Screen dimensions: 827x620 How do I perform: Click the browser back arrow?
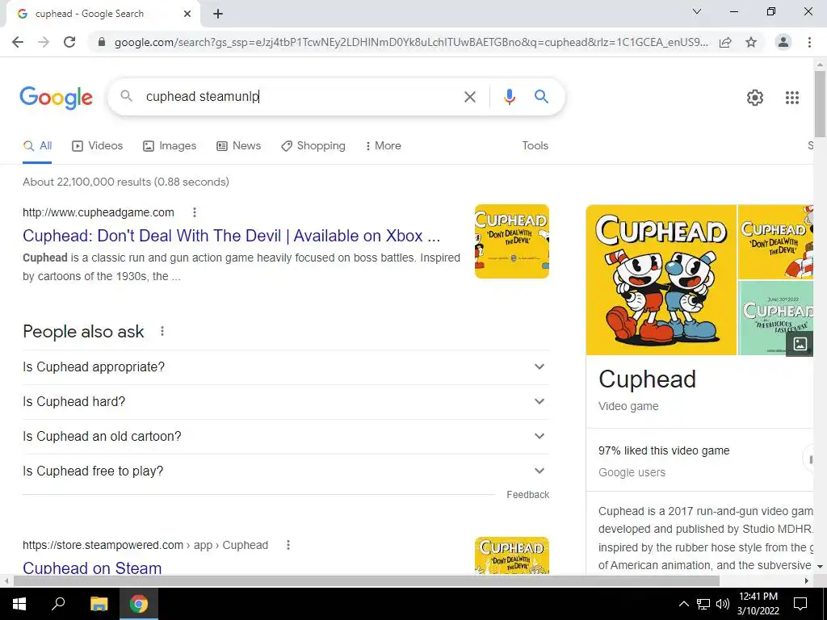(x=18, y=42)
